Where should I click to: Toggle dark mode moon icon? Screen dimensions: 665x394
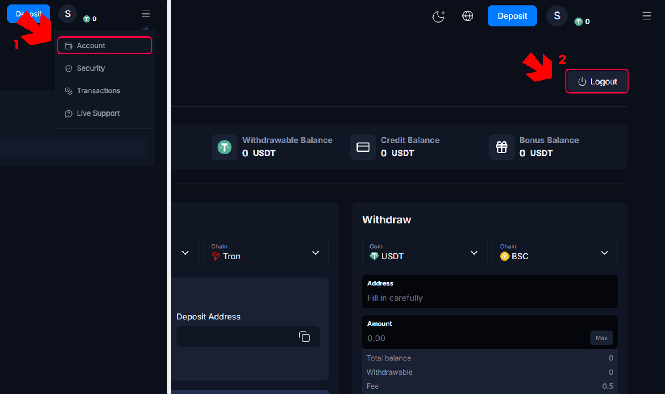[438, 16]
